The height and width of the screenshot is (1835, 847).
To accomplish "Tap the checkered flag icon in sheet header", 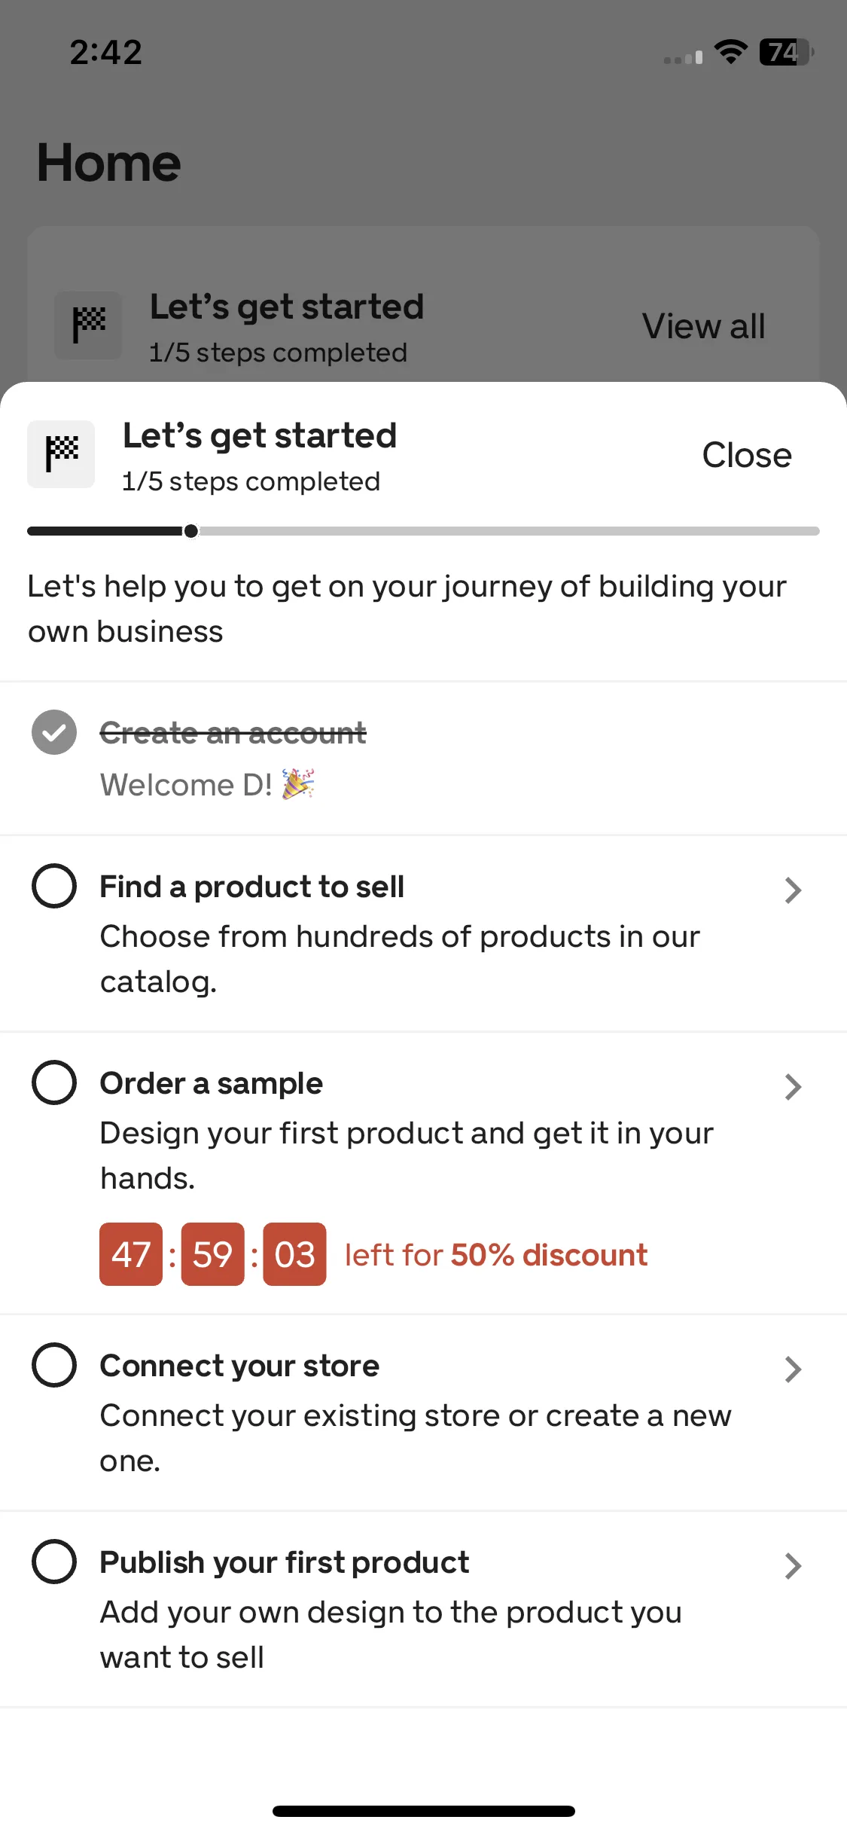I will (61, 454).
